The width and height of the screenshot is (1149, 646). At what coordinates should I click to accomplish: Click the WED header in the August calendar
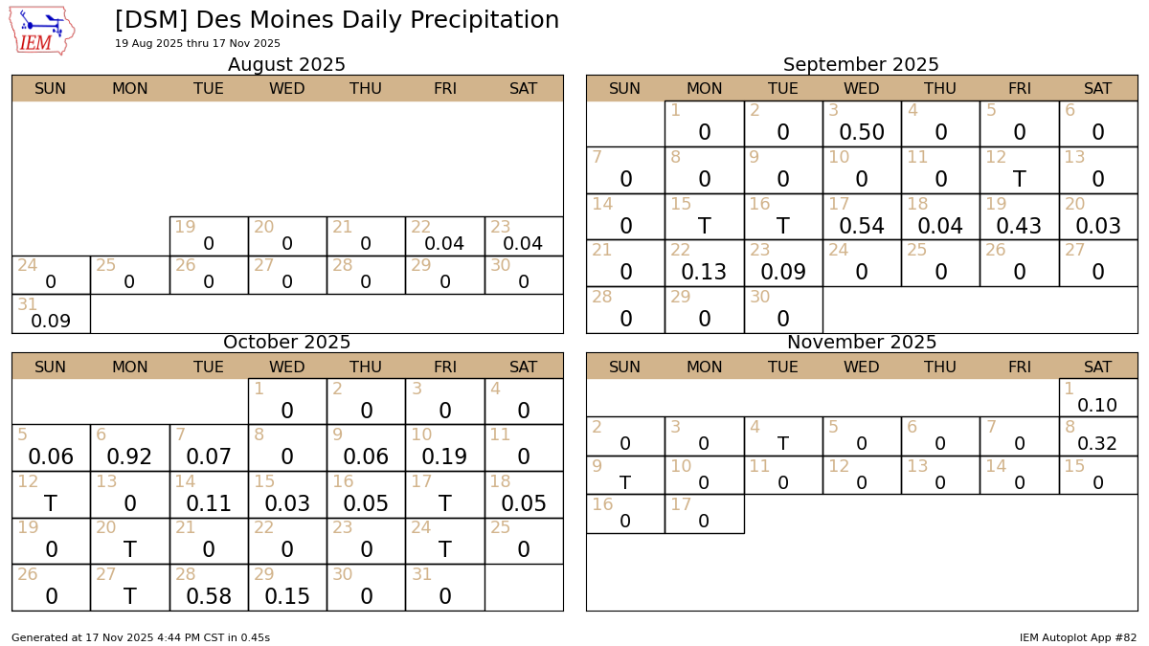point(286,89)
